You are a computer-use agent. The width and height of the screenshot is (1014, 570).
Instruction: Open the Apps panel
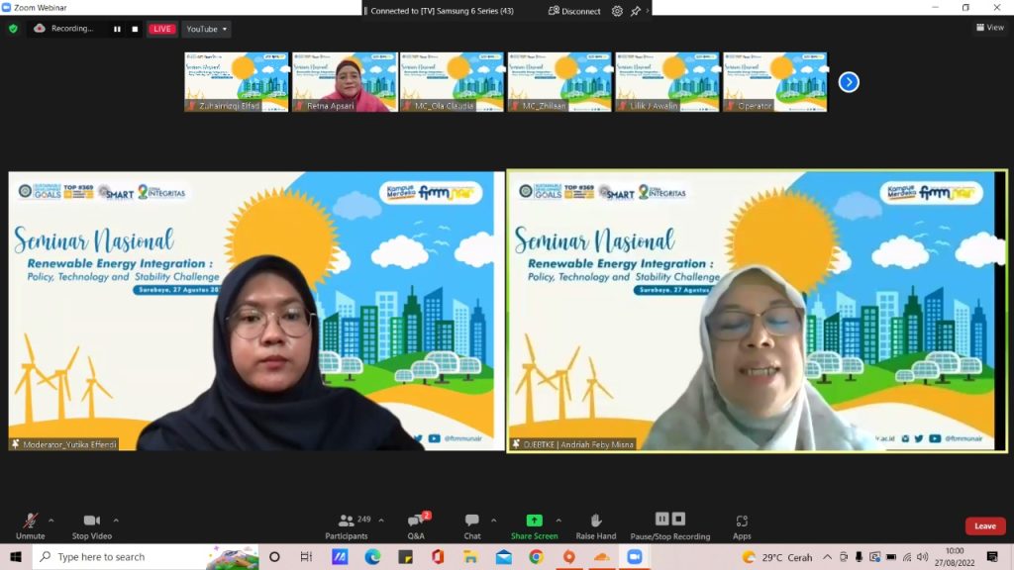tap(742, 526)
